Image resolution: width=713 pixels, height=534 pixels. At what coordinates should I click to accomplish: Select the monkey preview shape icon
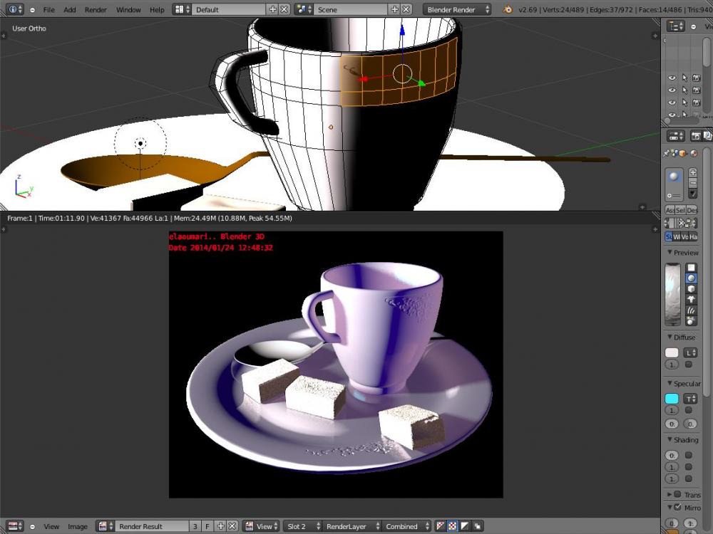691,300
